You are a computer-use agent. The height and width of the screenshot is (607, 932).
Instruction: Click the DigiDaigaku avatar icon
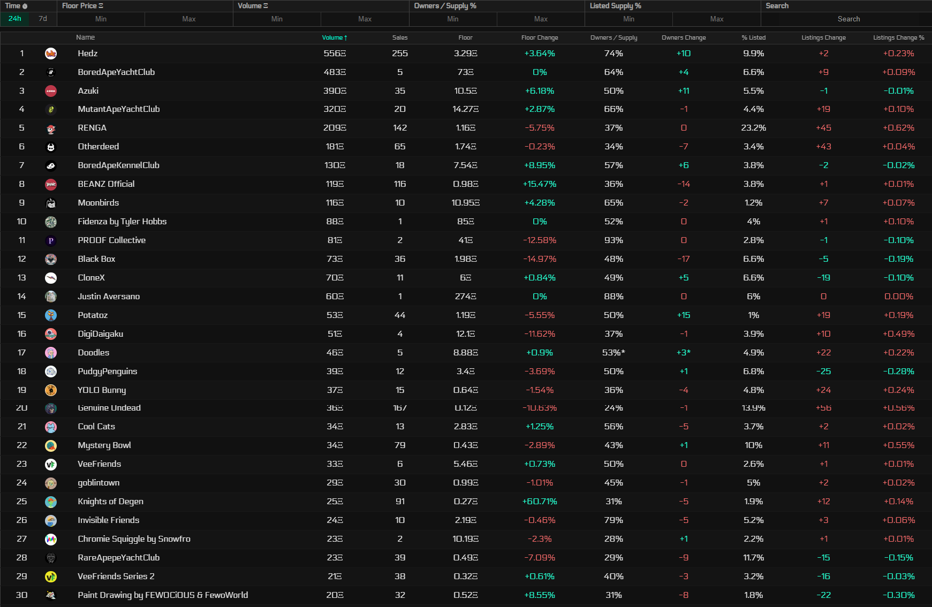pyautogui.click(x=51, y=334)
